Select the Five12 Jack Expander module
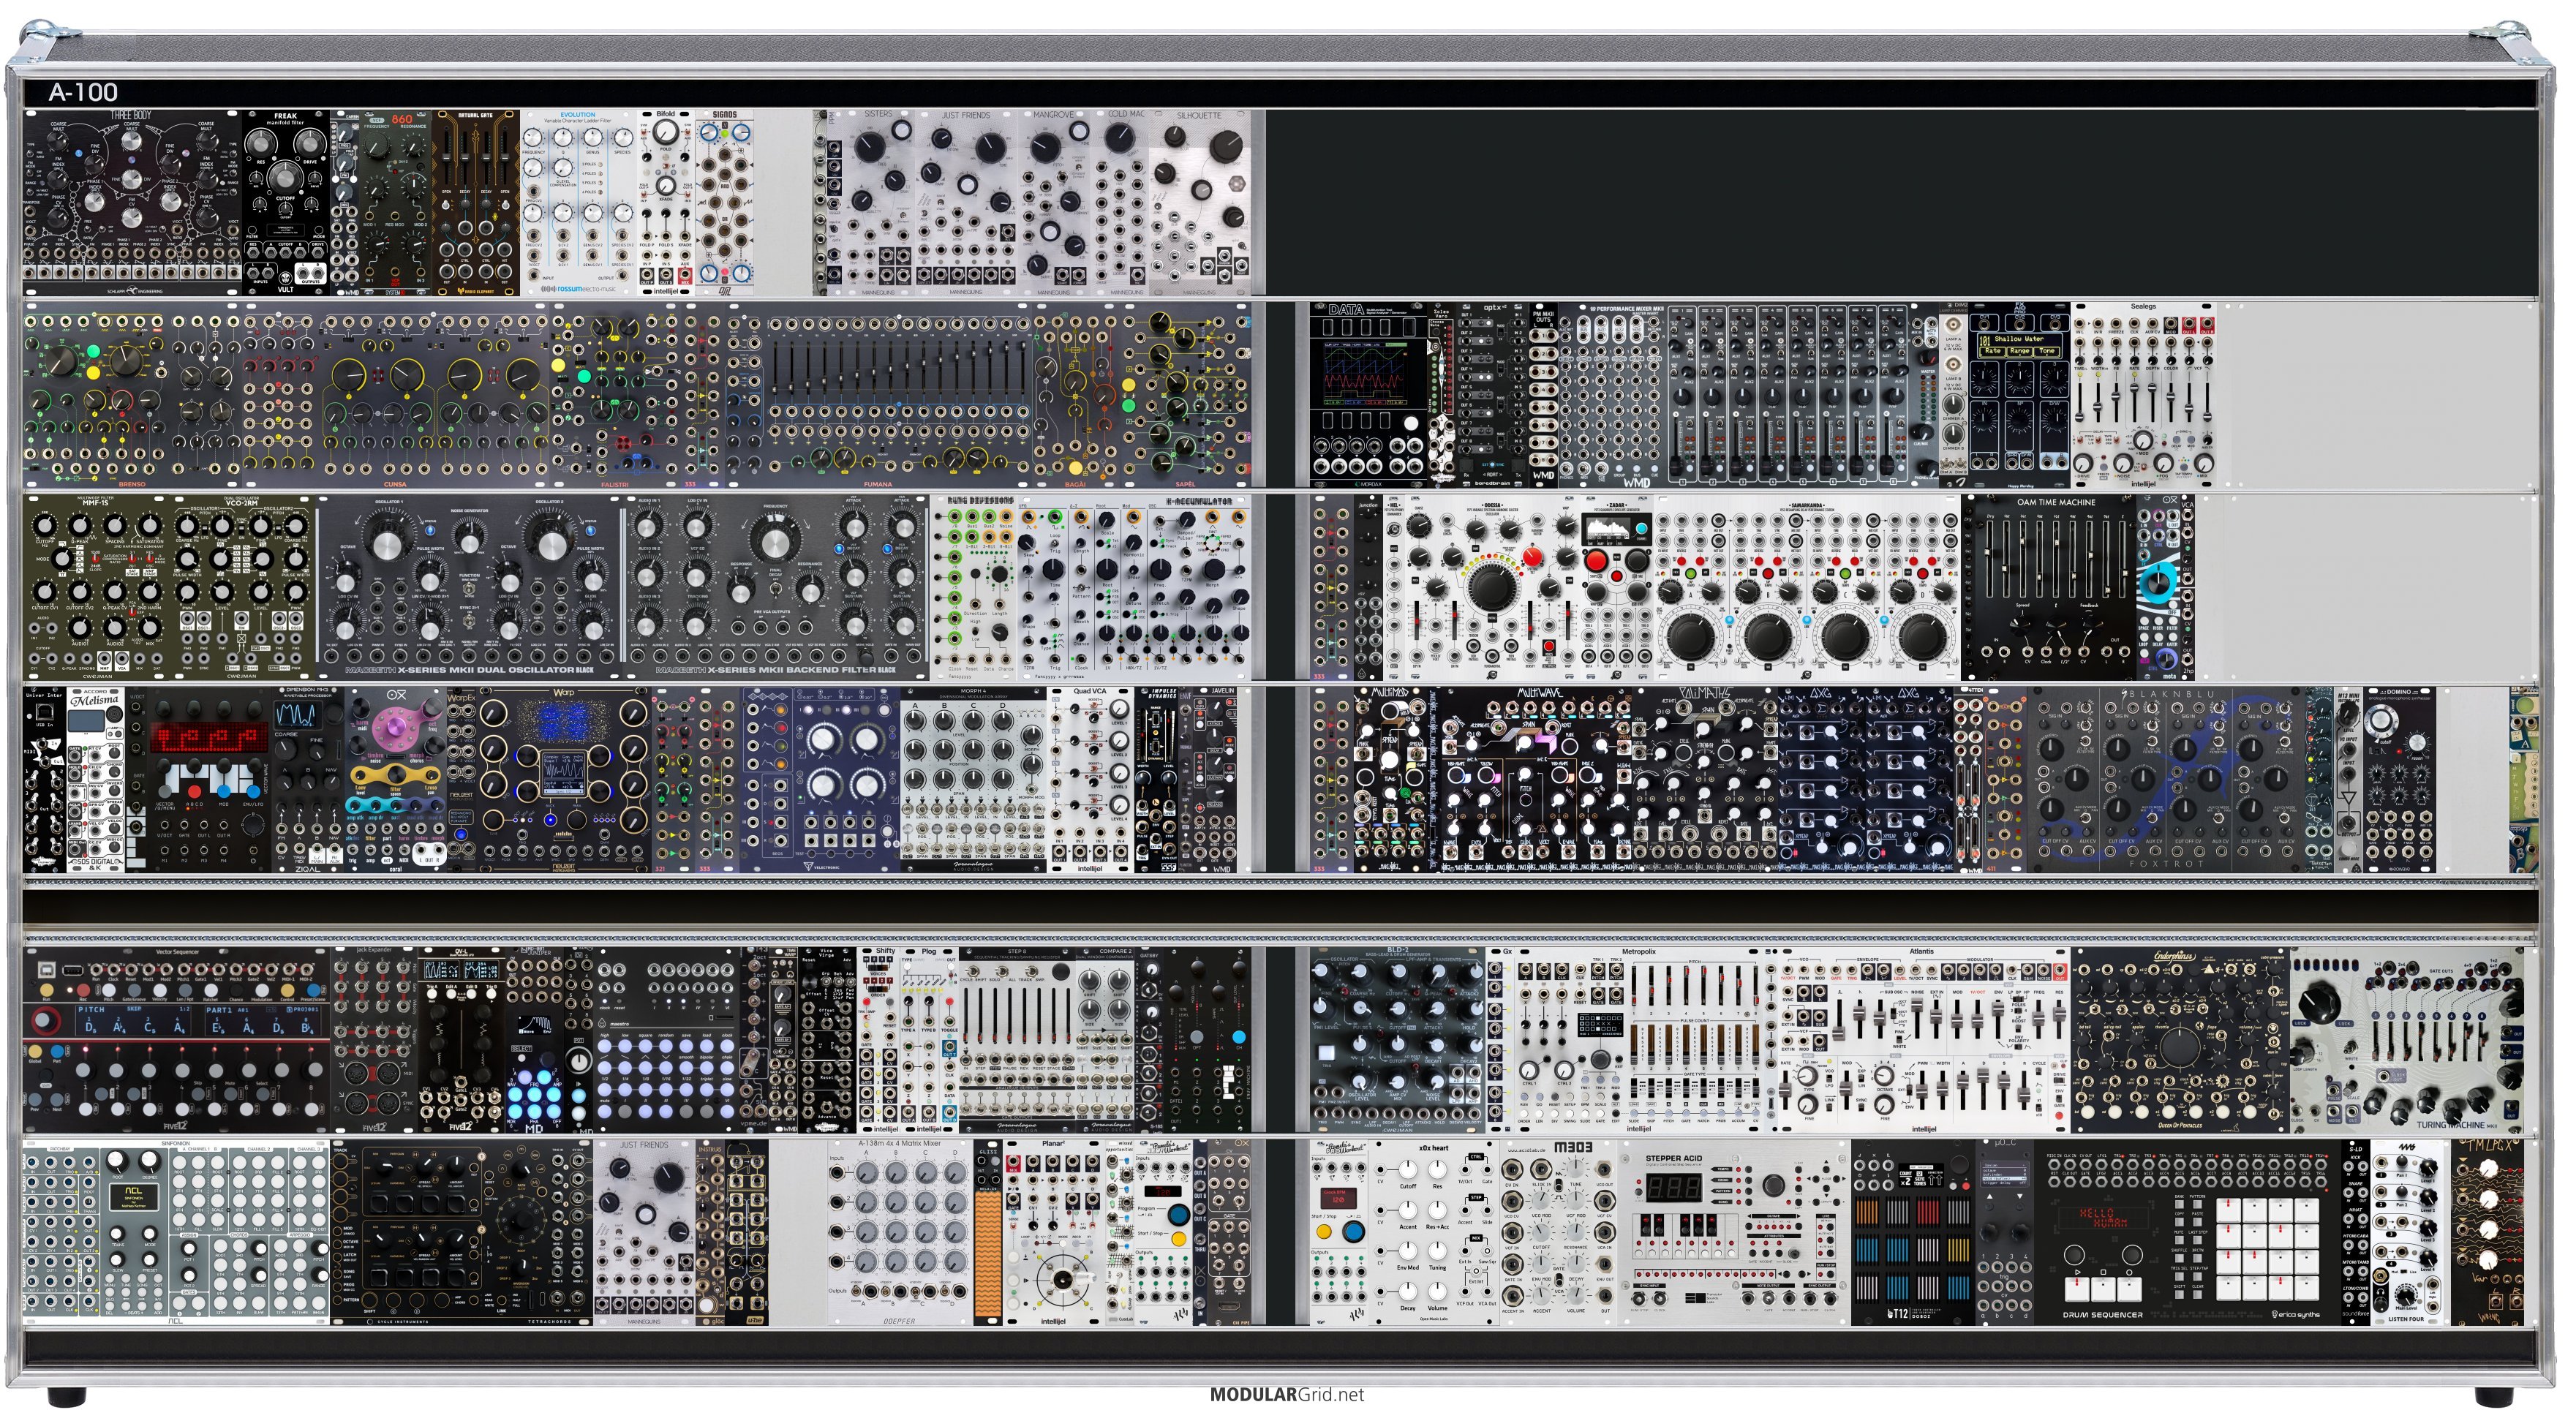 point(375,1040)
